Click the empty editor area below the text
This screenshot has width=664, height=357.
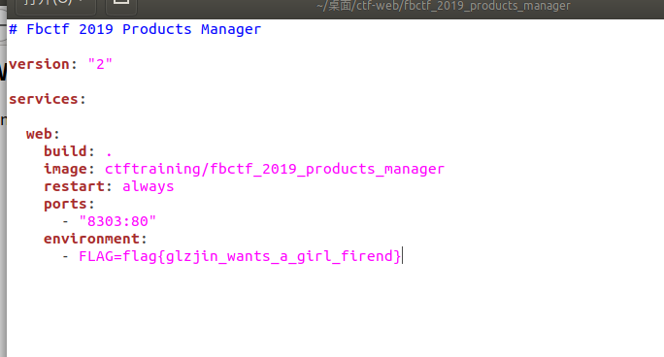[335, 310]
